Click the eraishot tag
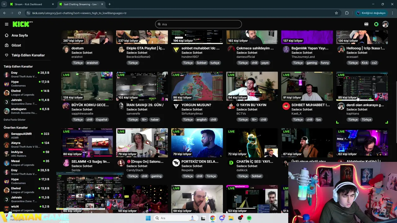 coord(92,63)
